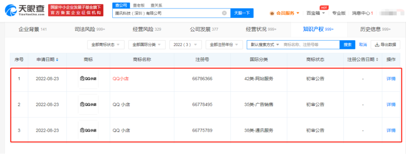Open the TianYanCha logo homepage

click(25, 10)
